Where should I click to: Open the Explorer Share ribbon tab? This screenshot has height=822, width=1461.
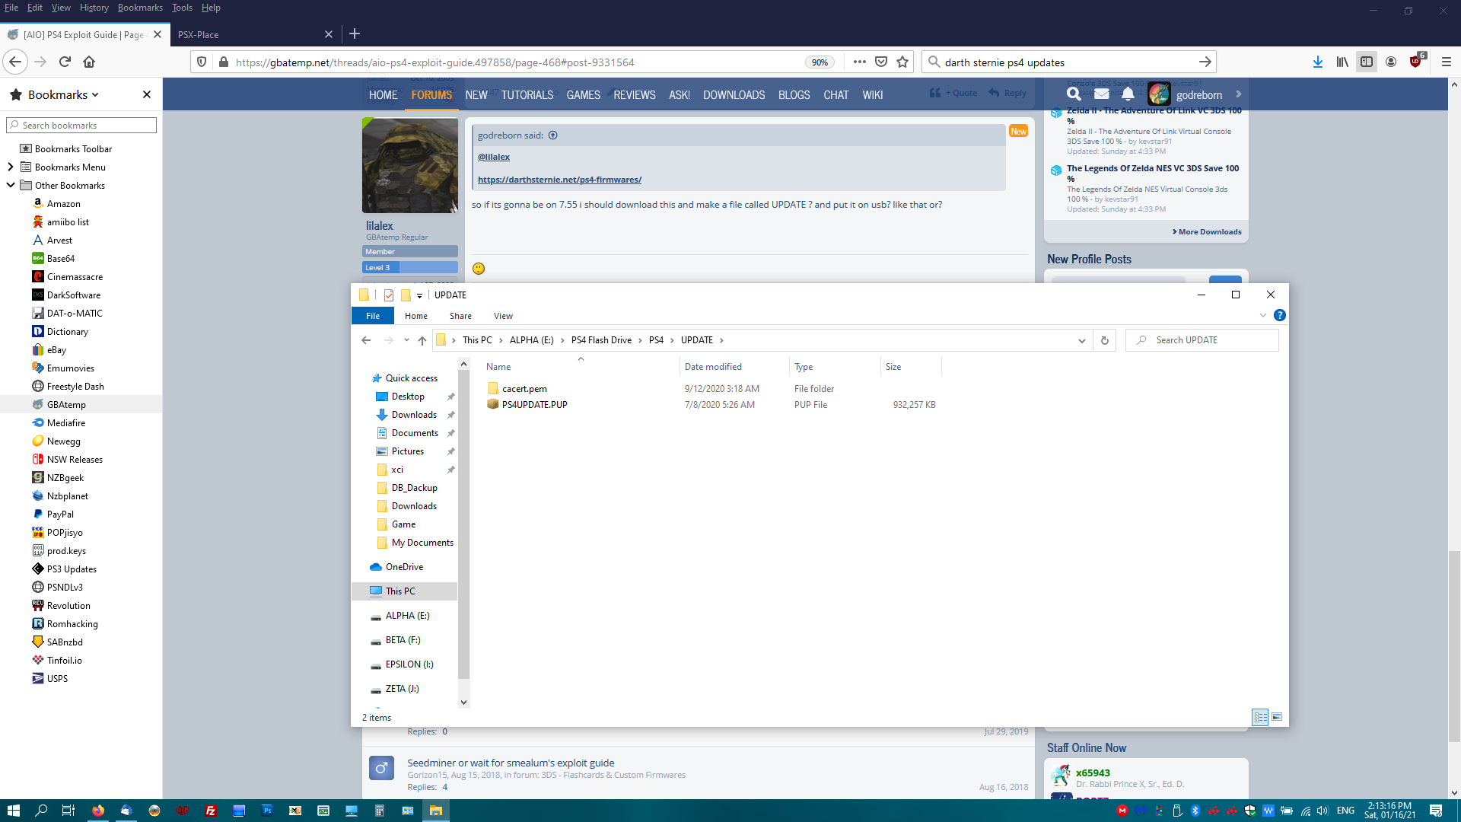pyautogui.click(x=460, y=316)
